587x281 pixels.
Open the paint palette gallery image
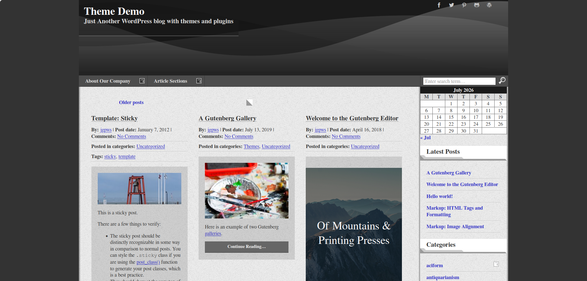pyautogui.click(x=247, y=190)
